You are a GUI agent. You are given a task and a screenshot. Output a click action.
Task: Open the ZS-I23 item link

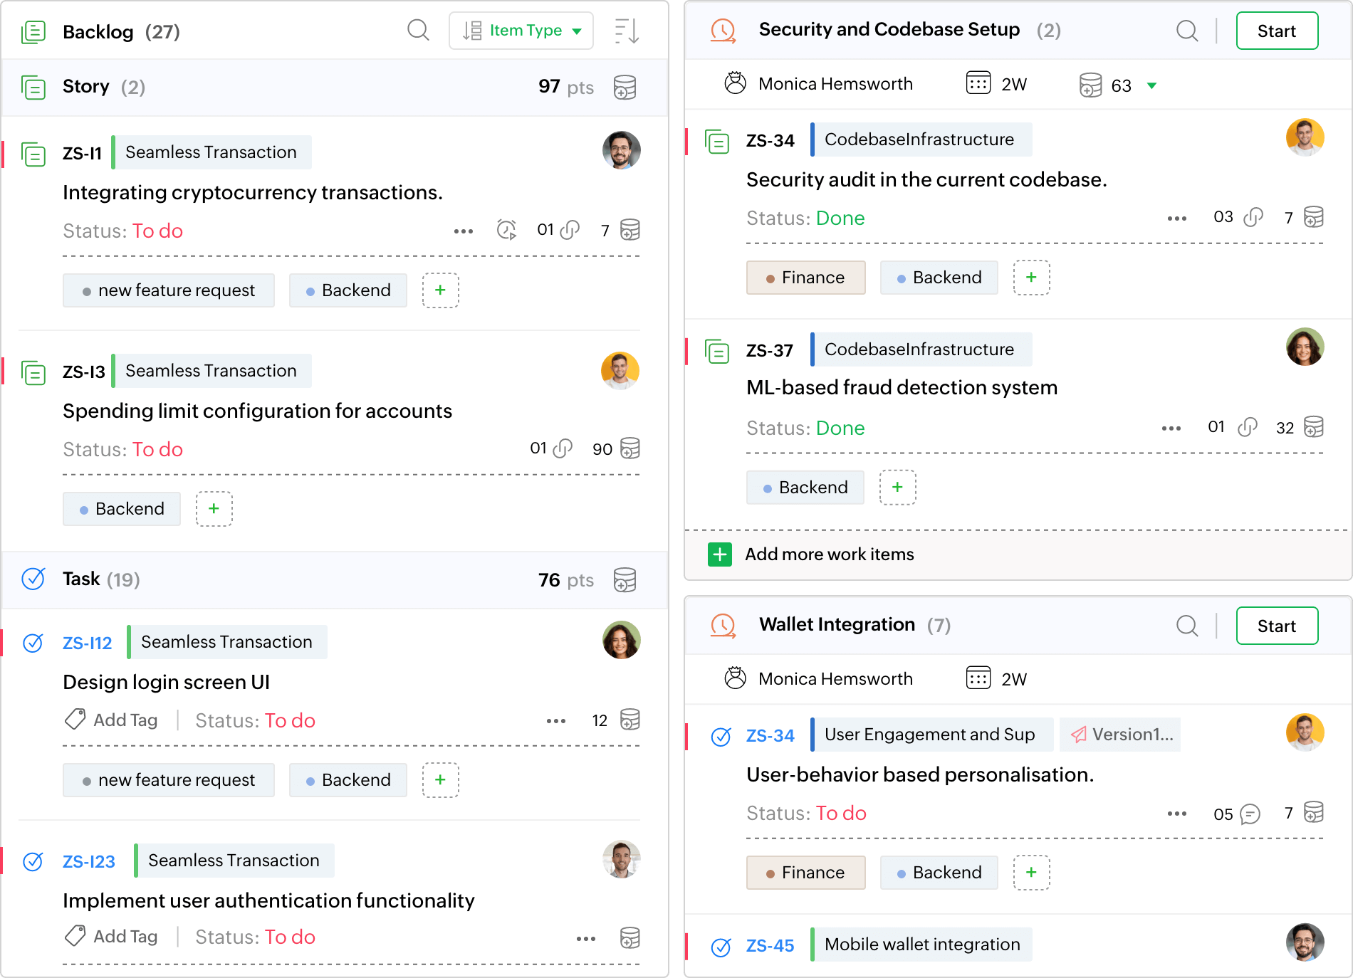coord(88,861)
